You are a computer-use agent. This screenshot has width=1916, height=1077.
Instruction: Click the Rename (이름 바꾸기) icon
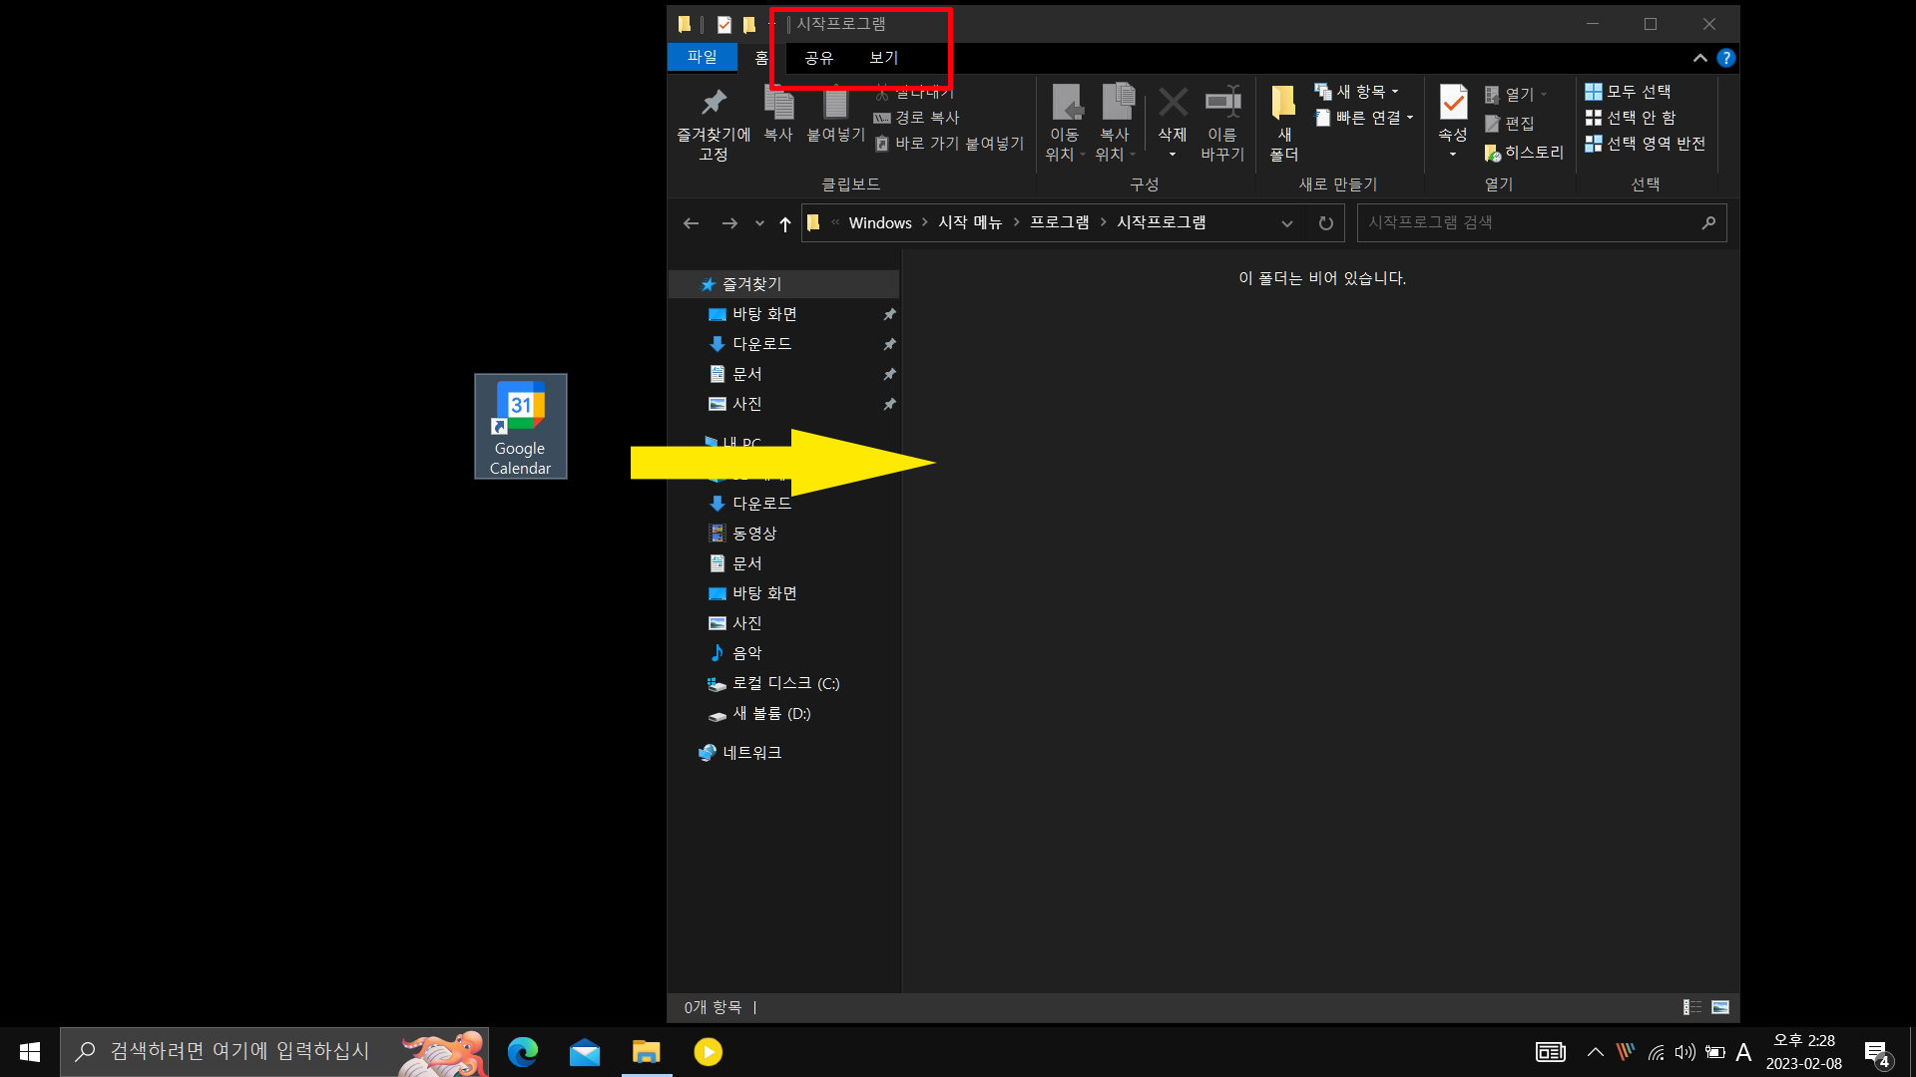coord(1222,103)
